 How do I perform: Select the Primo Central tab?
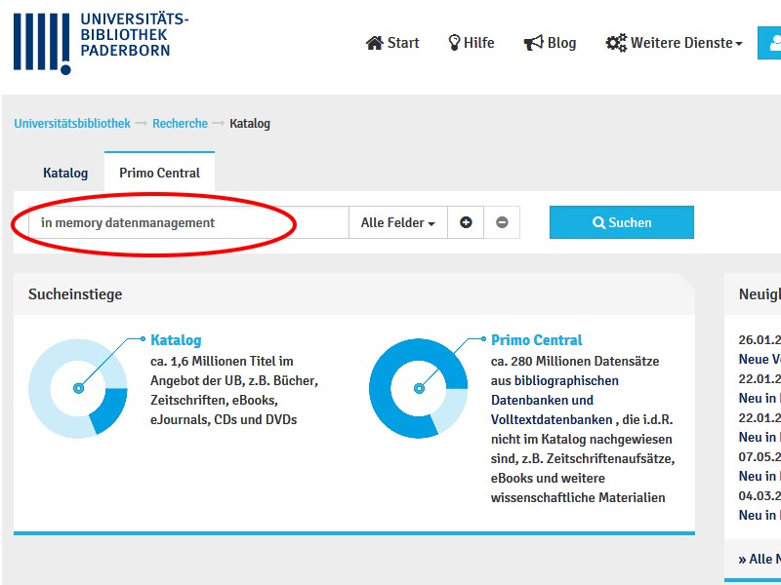coord(159,173)
